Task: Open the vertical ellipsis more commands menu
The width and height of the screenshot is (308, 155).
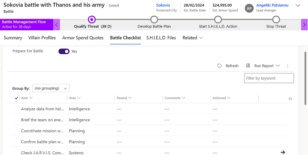Action: click(288, 66)
